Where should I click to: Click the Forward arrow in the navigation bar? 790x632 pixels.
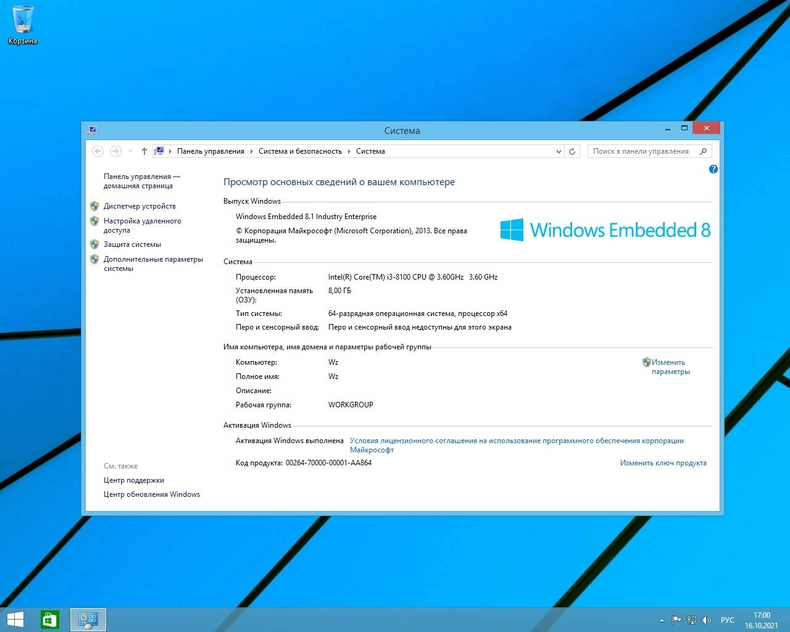tap(115, 151)
